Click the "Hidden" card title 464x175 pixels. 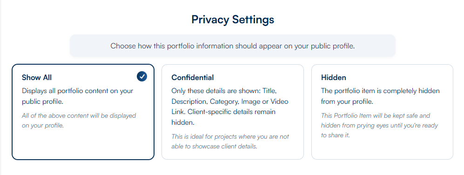click(334, 78)
